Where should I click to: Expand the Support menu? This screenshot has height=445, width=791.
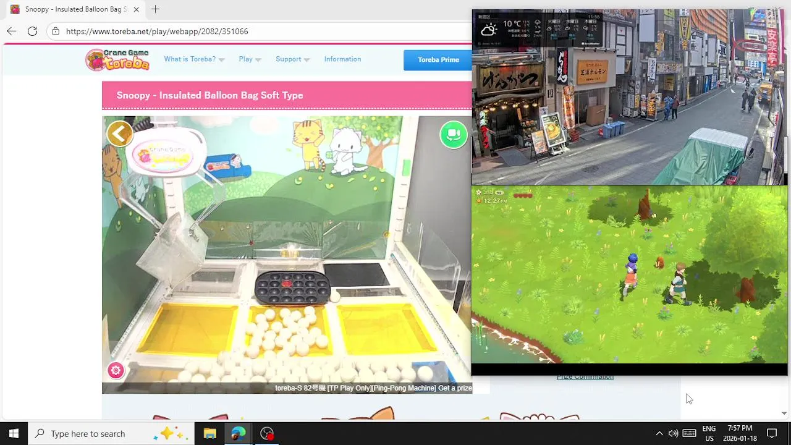[x=292, y=59]
